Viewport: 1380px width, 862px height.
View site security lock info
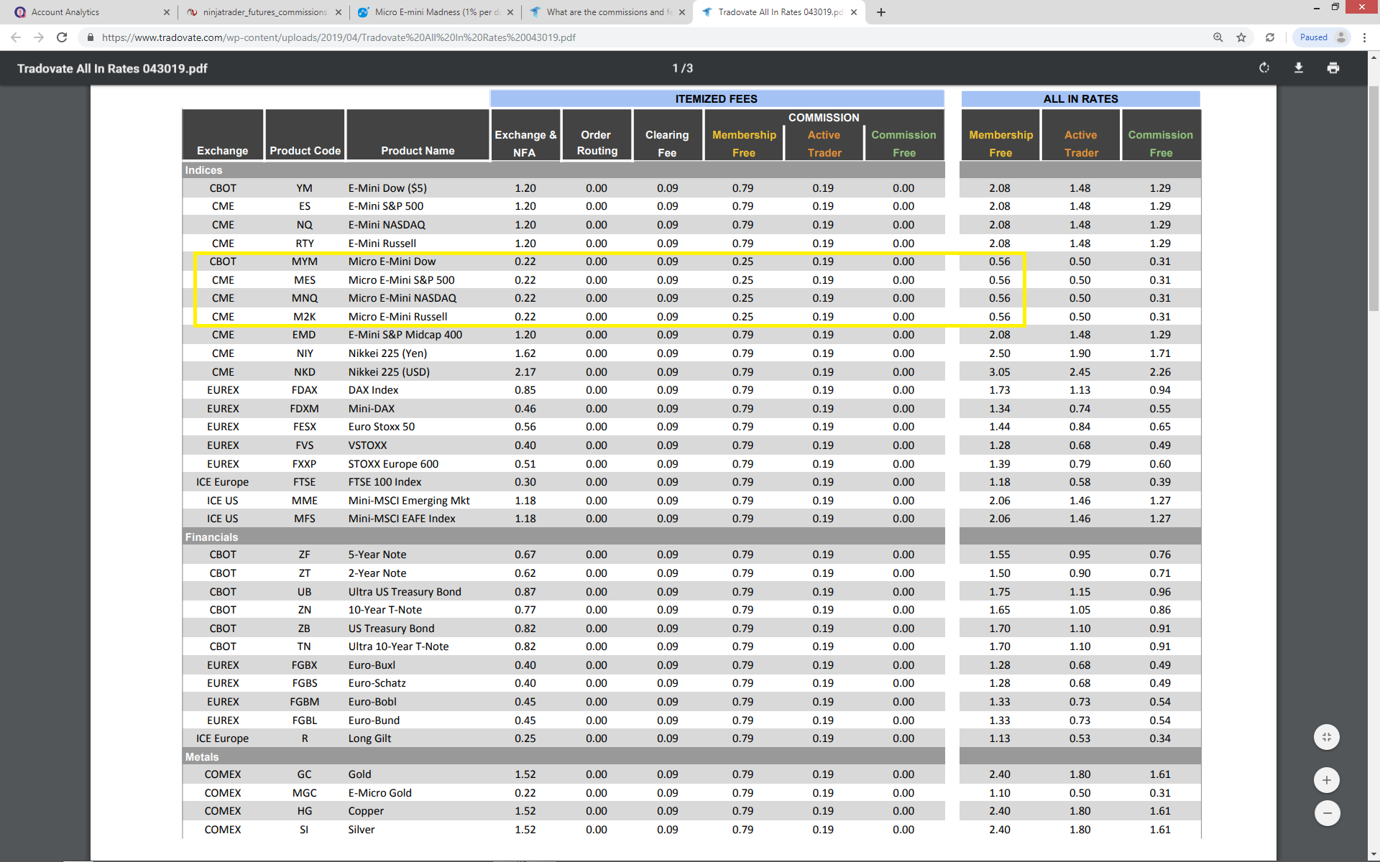[90, 37]
